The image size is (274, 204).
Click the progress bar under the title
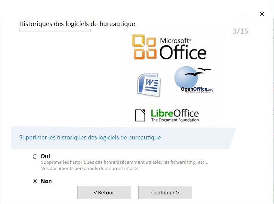coord(55,31)
